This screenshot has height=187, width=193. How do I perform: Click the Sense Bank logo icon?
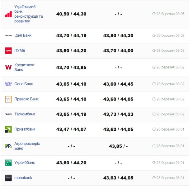point(8,84)
